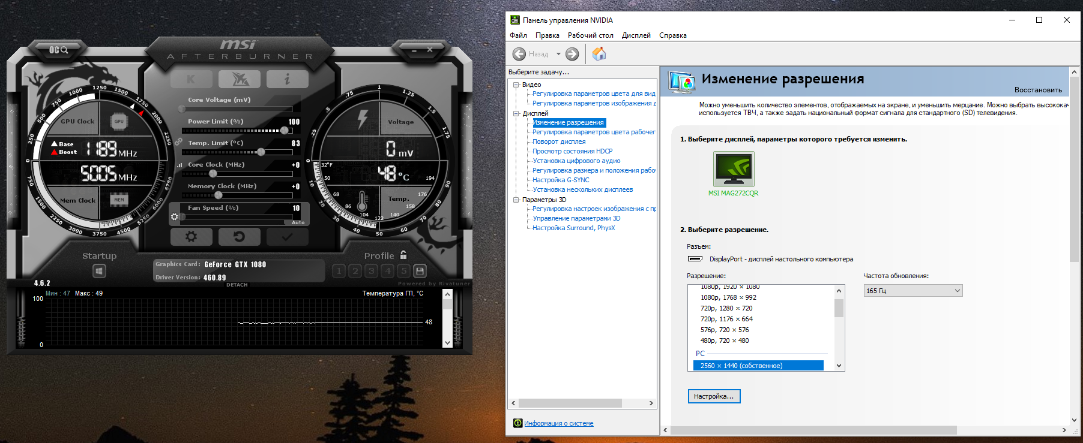Viewport: 1083px width, 443px height.
Task: Click the Power Limit slider handle
Action: [x=285, y=130]
